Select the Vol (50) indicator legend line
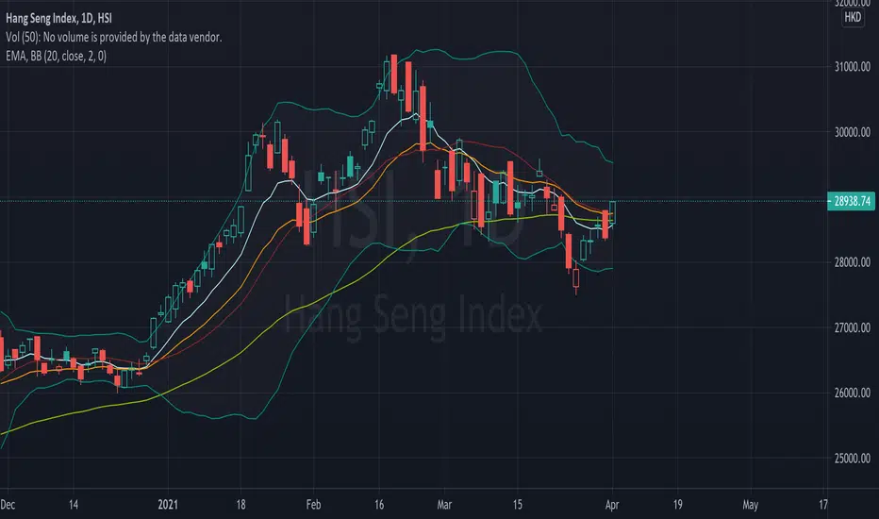 tap(114, 37)
